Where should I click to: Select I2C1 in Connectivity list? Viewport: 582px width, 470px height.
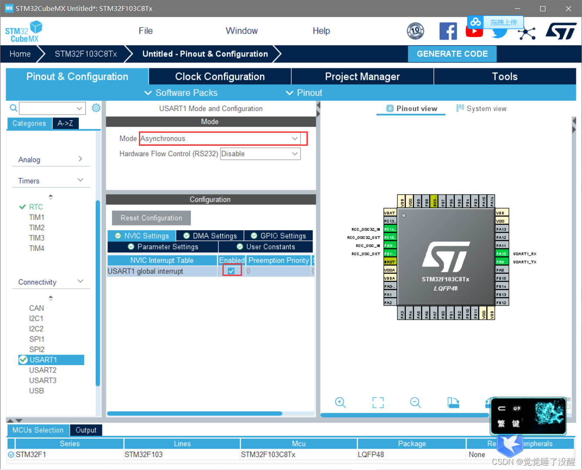tap(36, 318)
